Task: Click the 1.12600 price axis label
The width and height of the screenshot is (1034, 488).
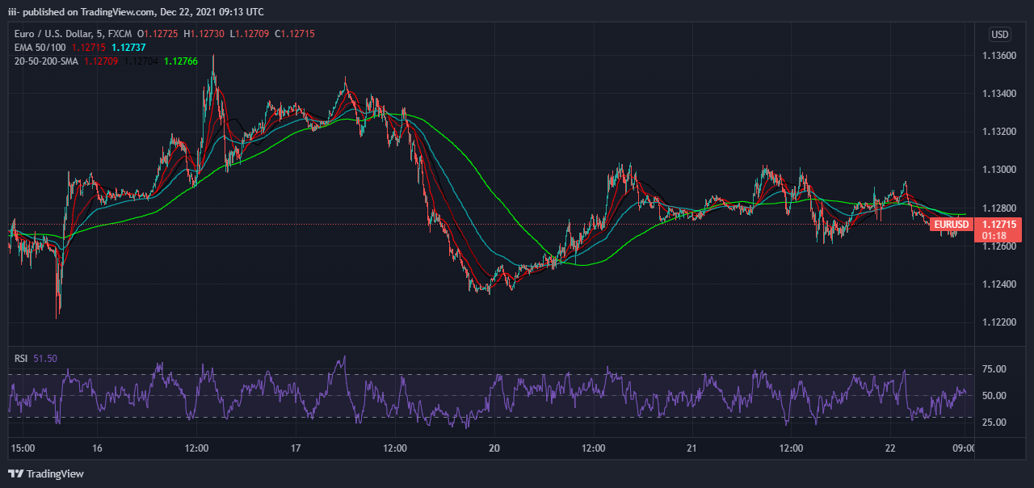Action: point(998,246)
